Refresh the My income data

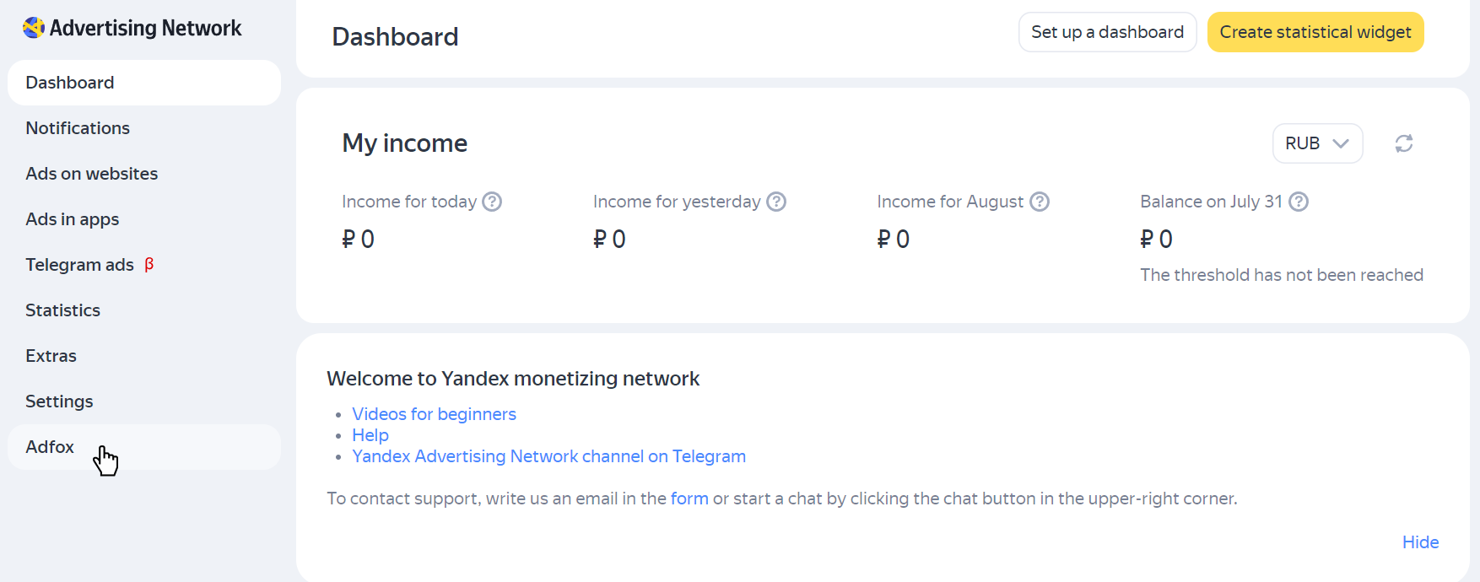(x=1404, y=143)
